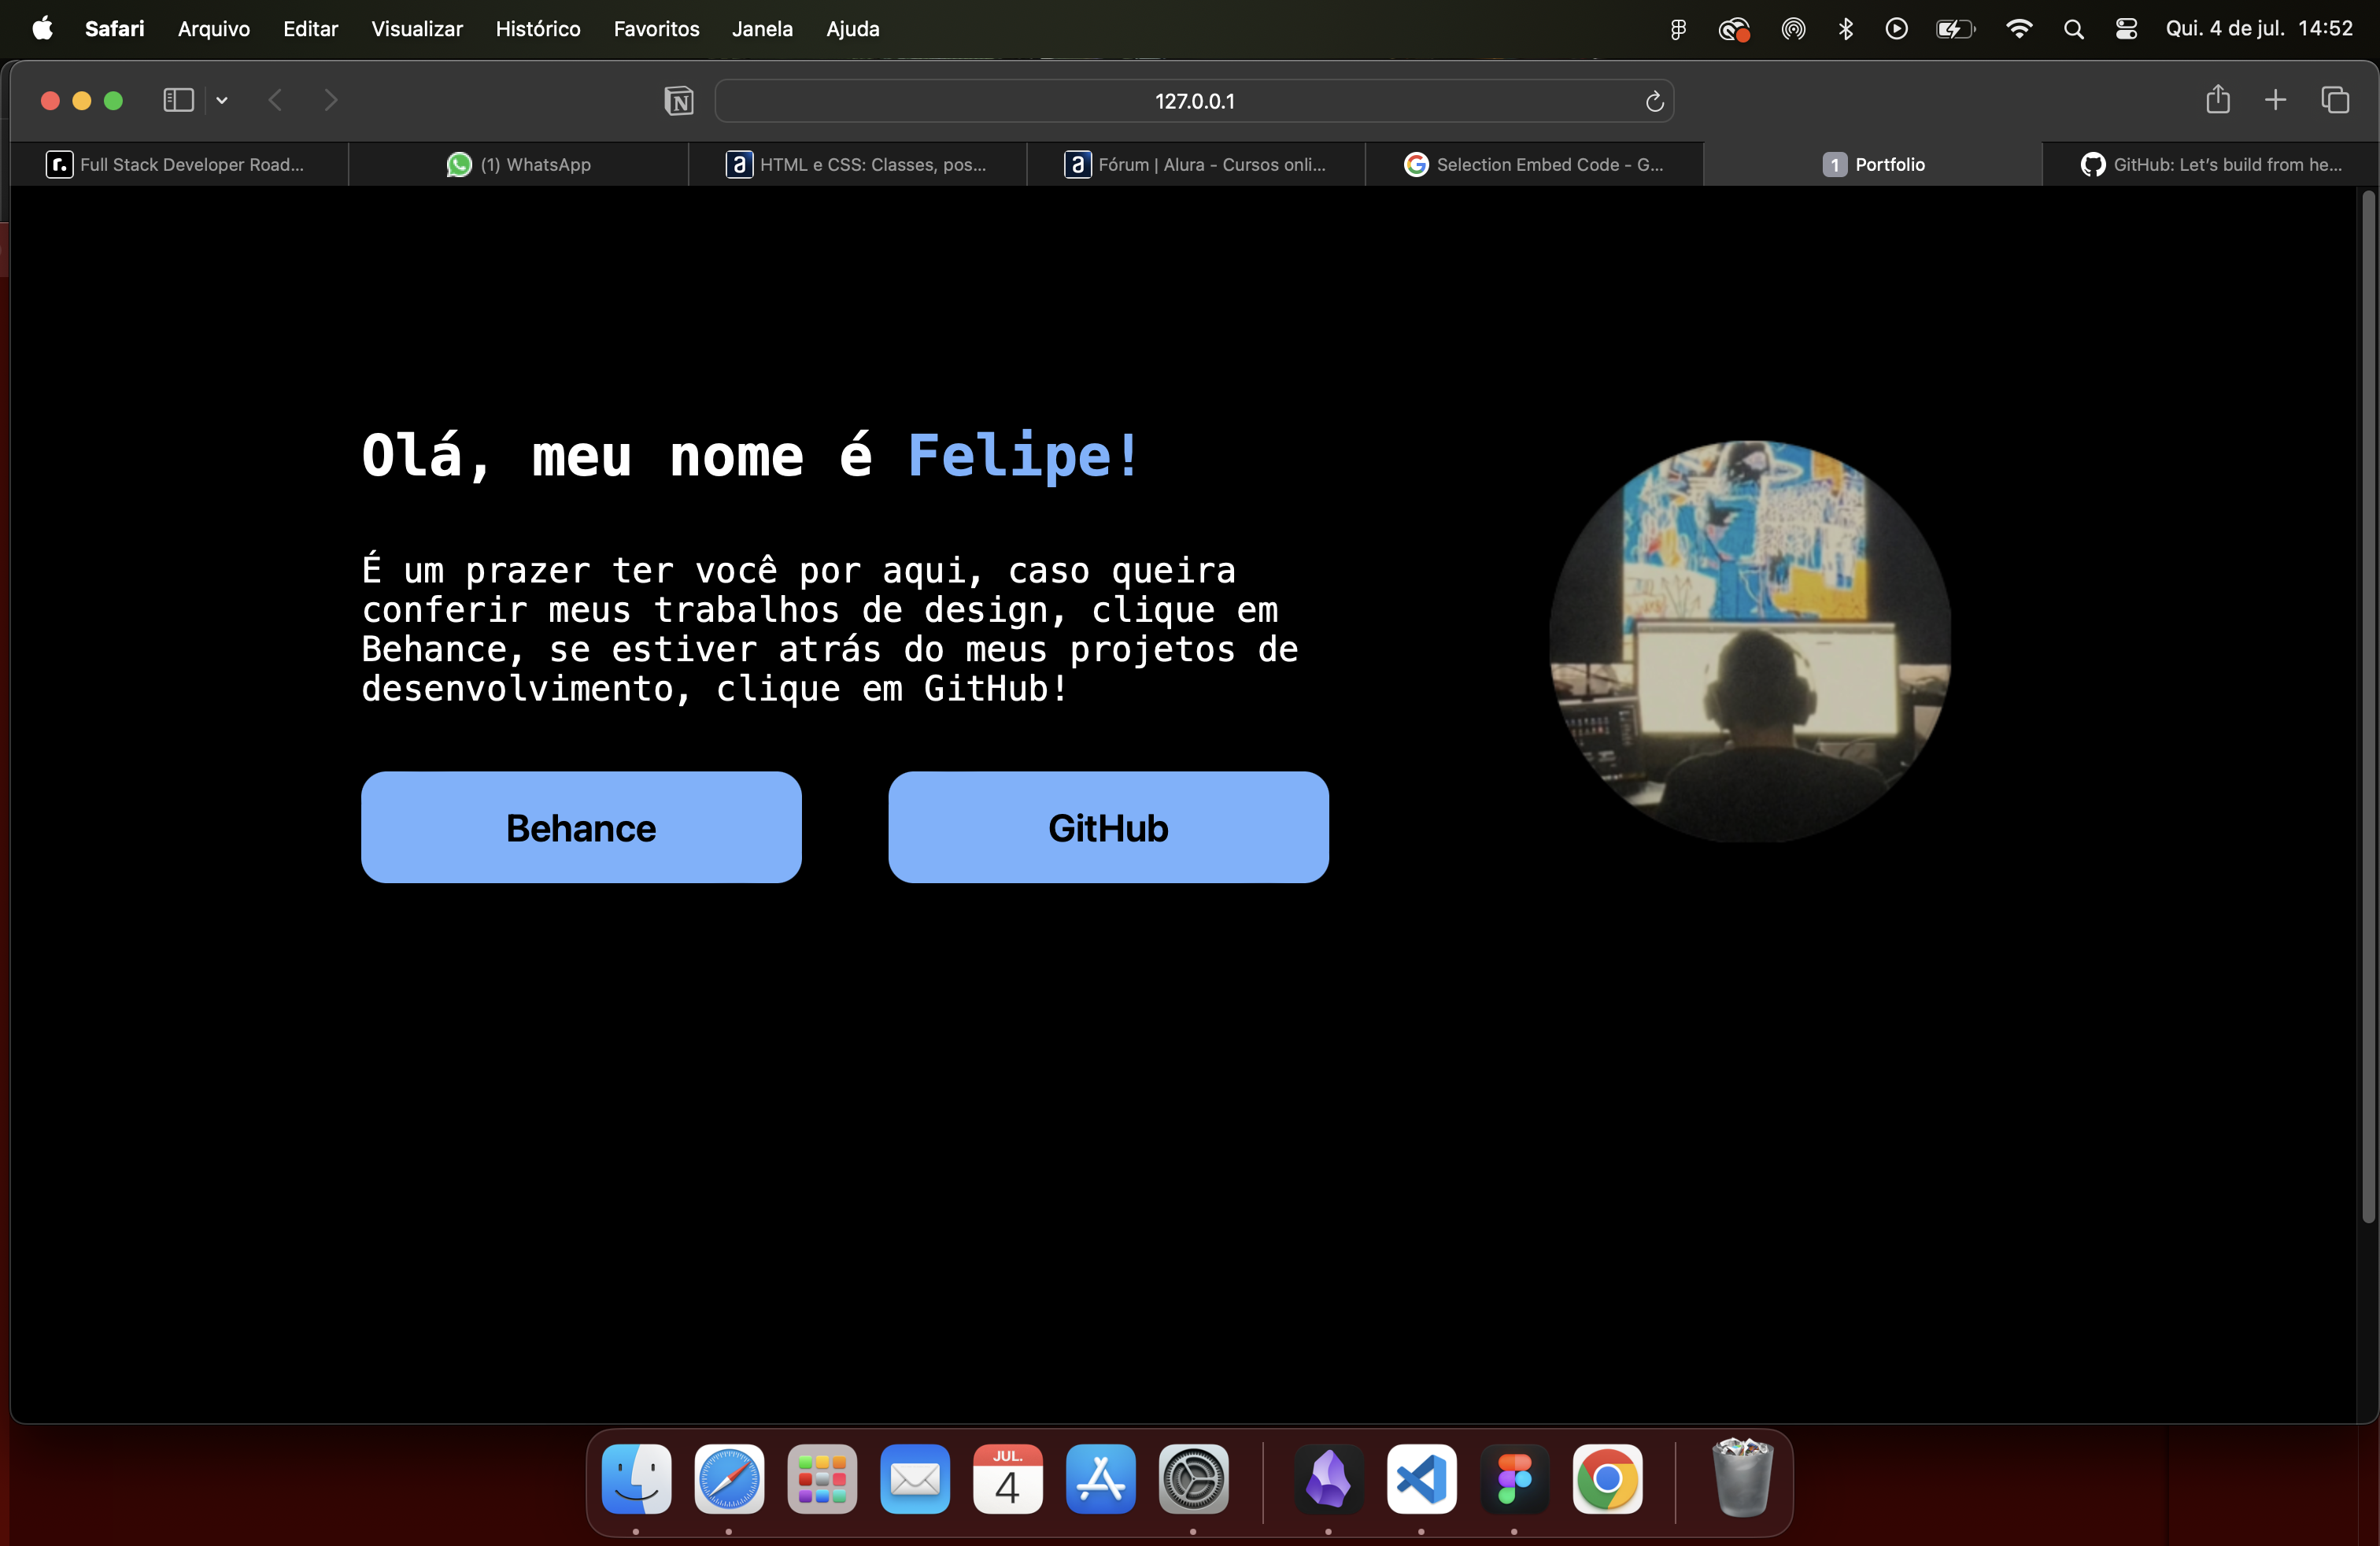Reload the page with the refresh icon
2380x1546 pixels.
pyautogui.click(x=1654, y=101)
